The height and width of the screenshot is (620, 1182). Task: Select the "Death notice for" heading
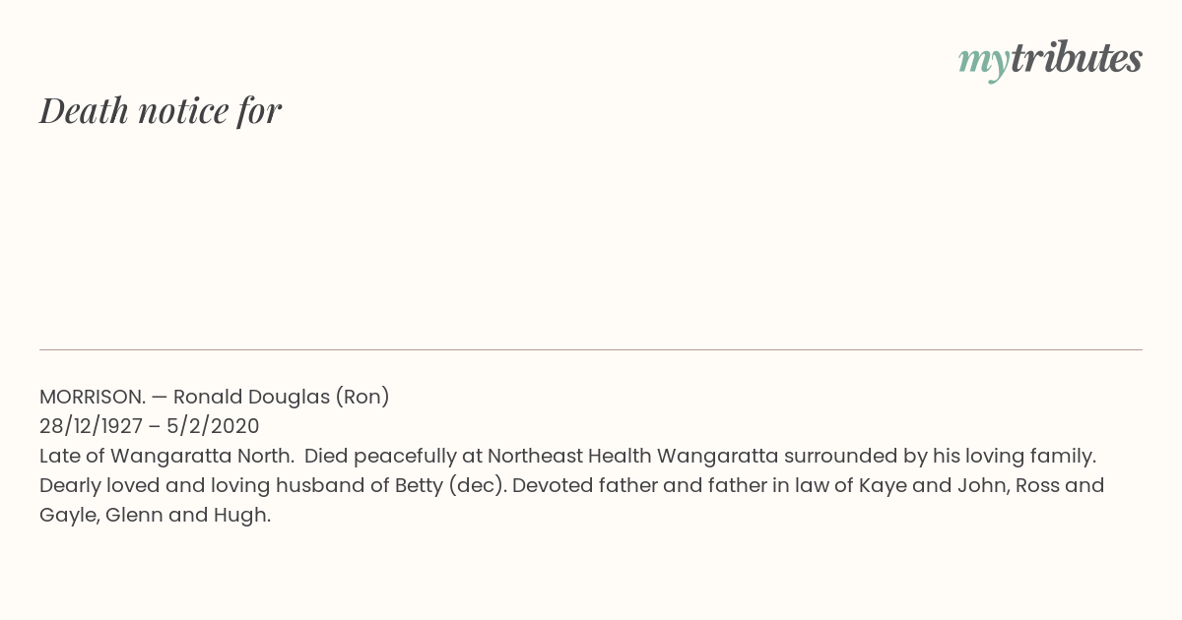pyautogui.click(x=161, y=110)
